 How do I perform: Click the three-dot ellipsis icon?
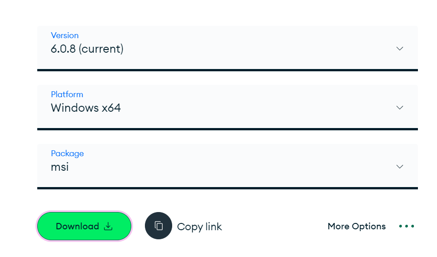[x=406, y=226]
